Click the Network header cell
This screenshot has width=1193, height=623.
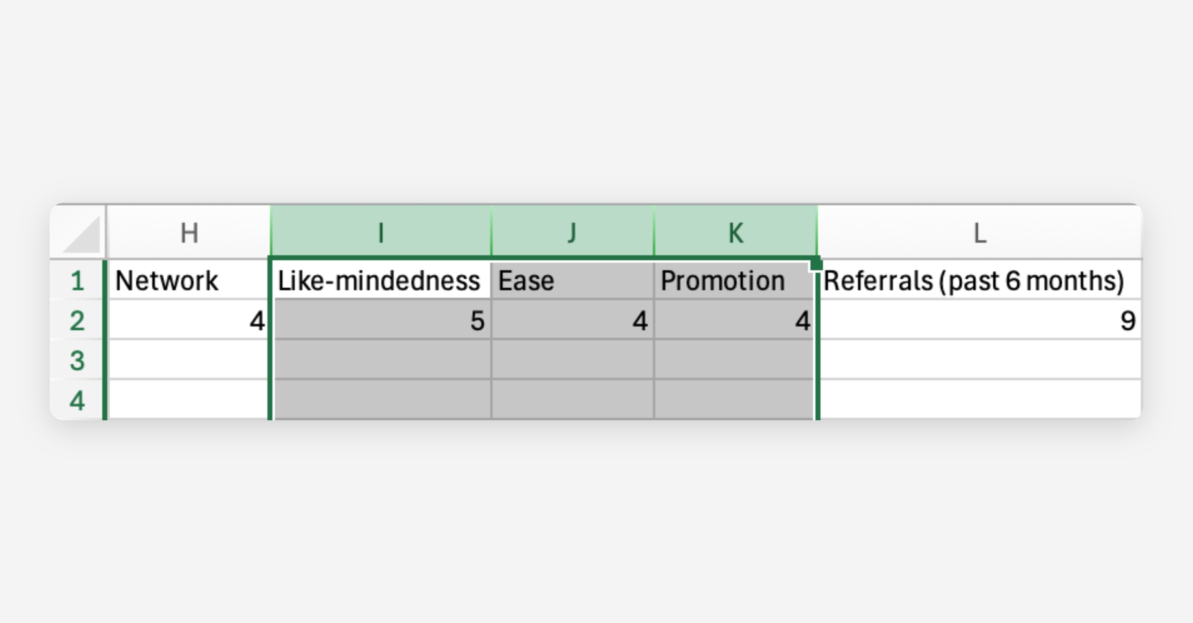coord(189,281)
